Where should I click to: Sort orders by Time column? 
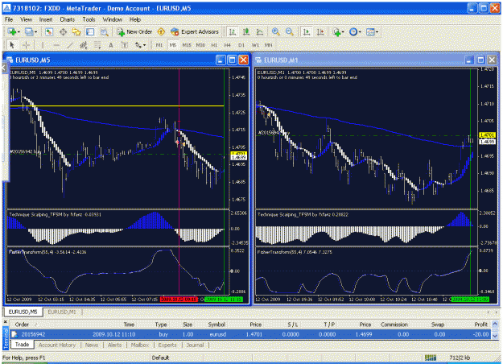pyautogui.click(x=129, y=325)
